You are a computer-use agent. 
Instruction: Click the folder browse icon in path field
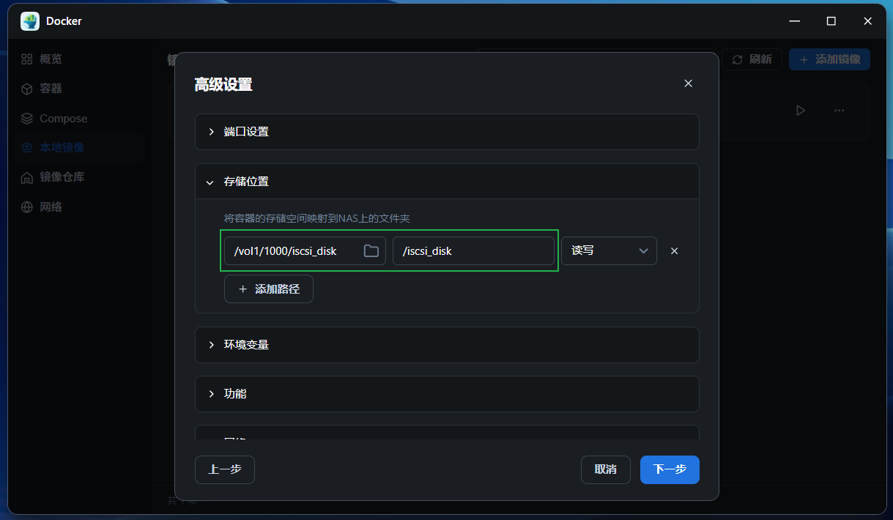(371, 251)
